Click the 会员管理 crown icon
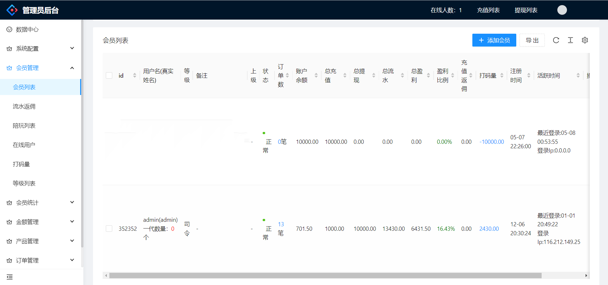Viewport: 608px width, 285px height. [9, 68]
